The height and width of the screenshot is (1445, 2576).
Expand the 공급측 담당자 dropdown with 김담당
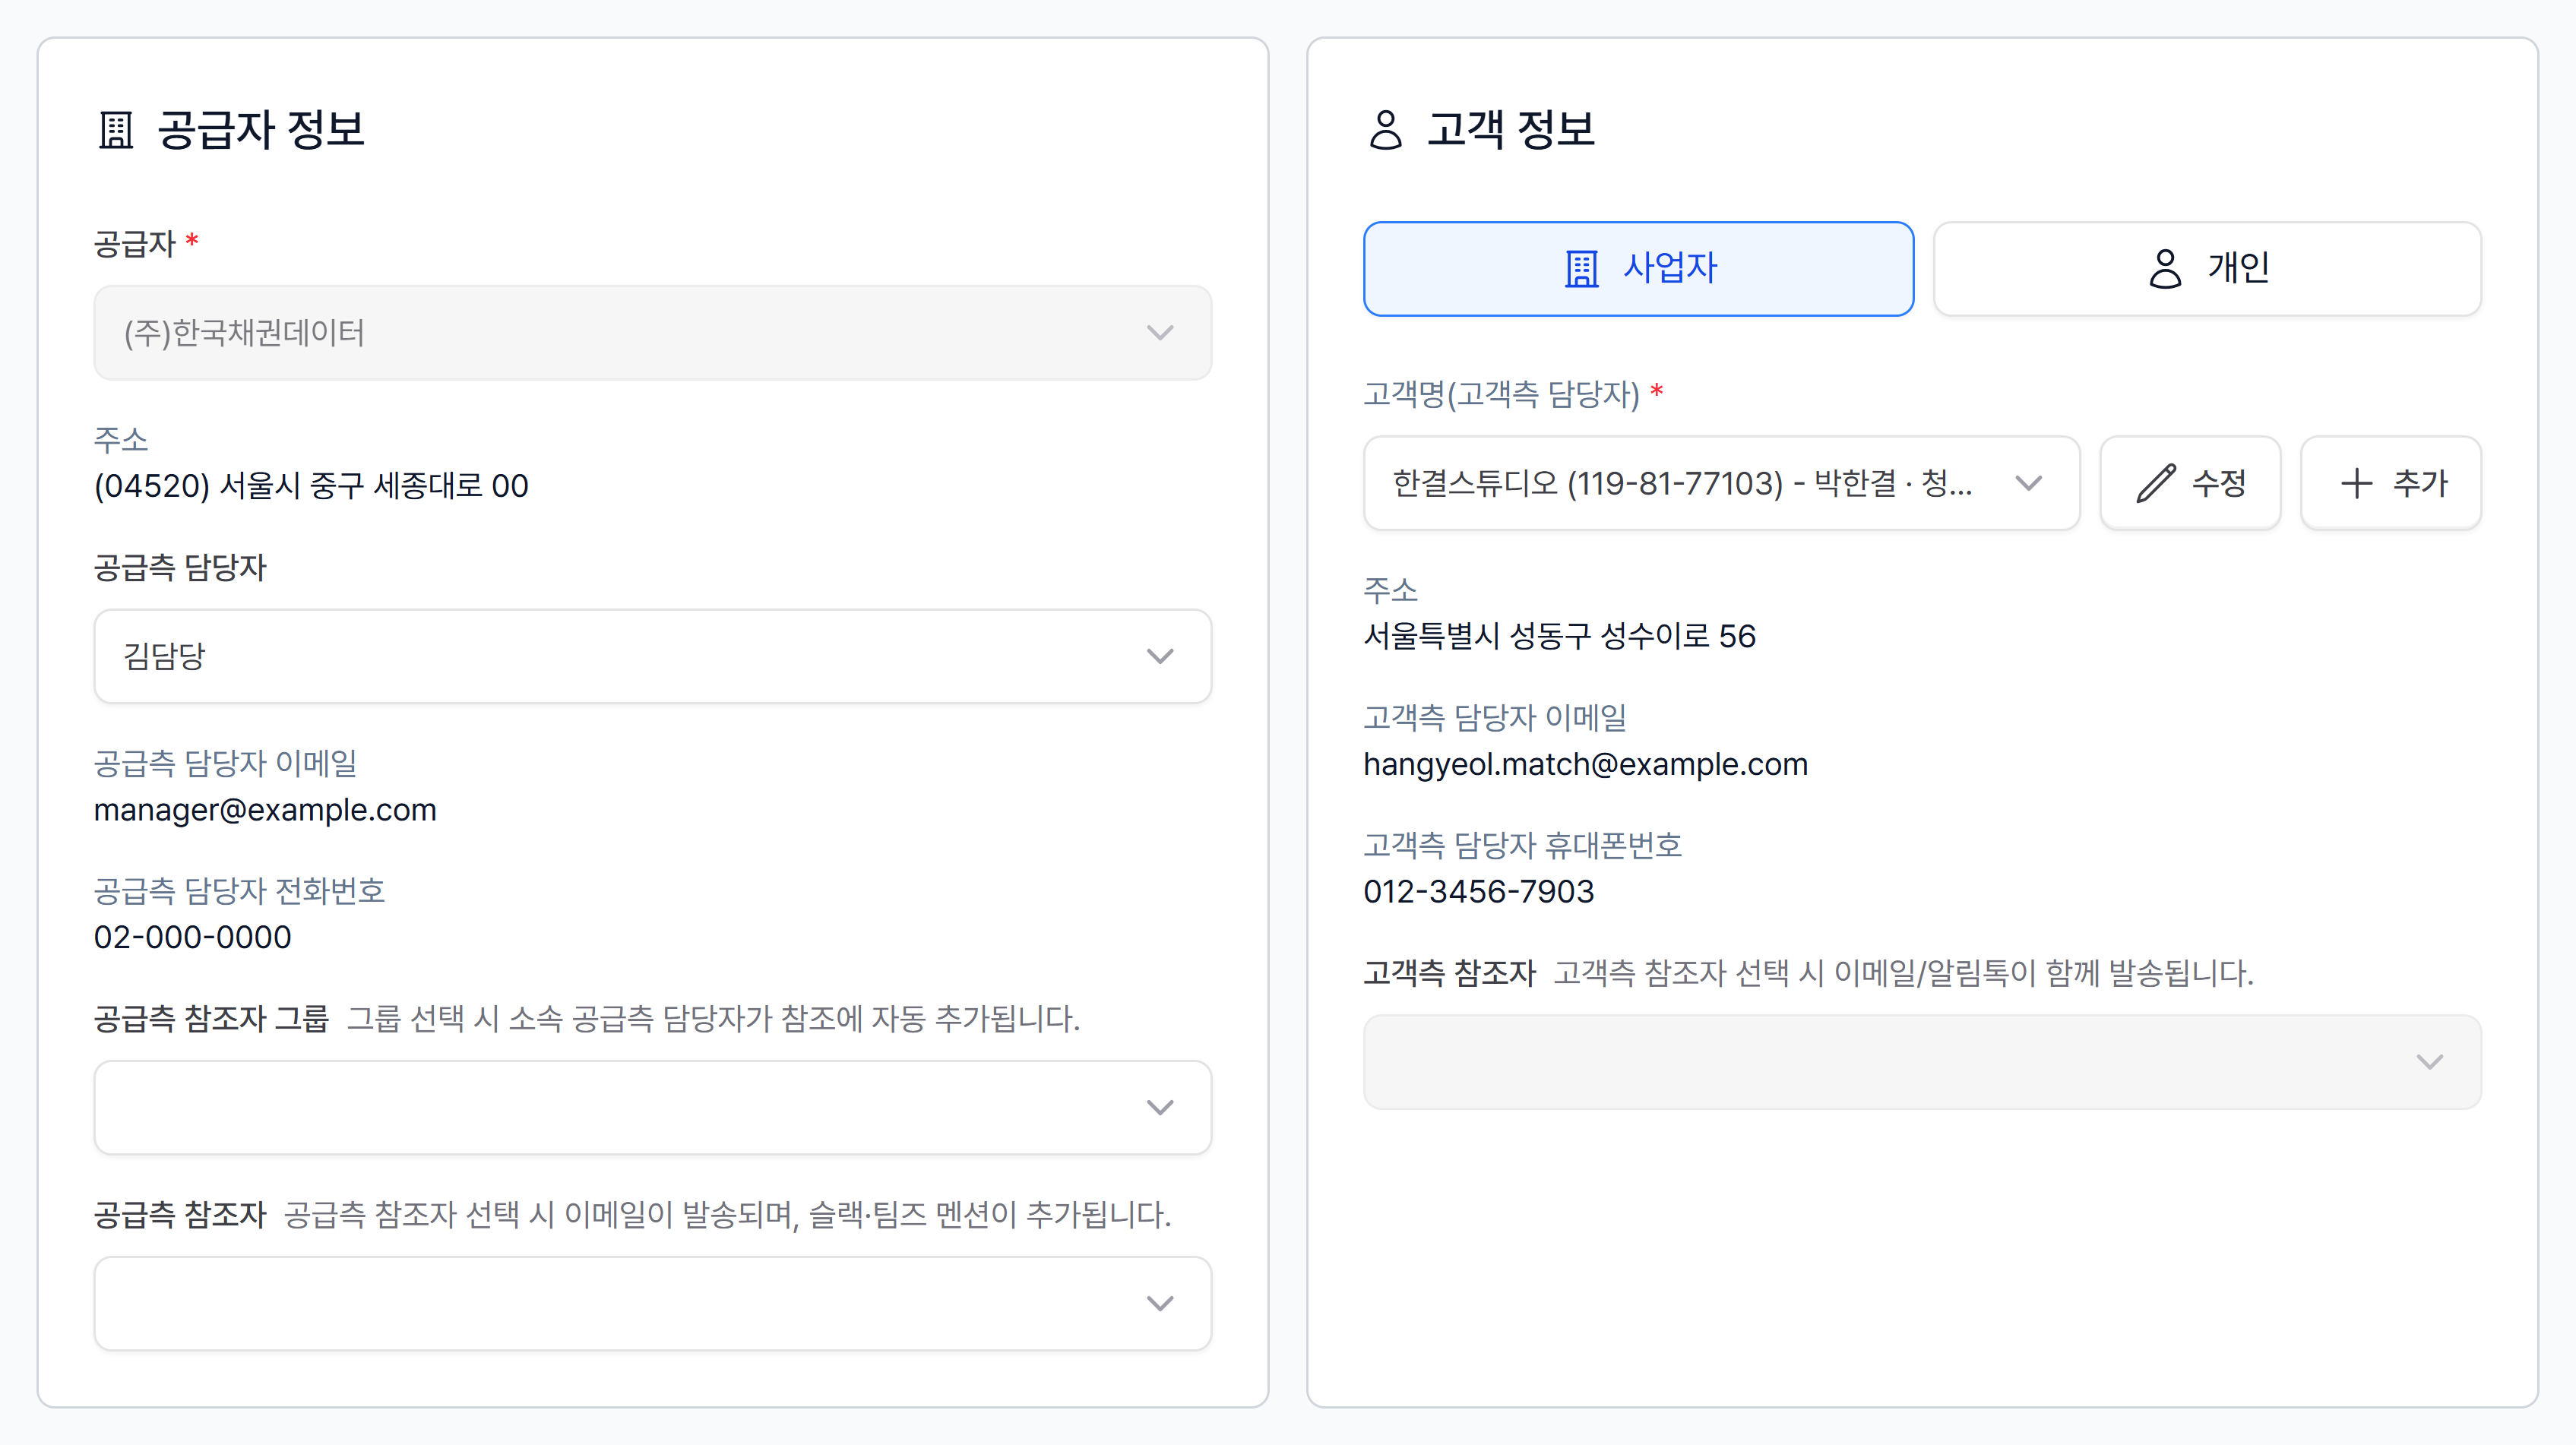653,656
